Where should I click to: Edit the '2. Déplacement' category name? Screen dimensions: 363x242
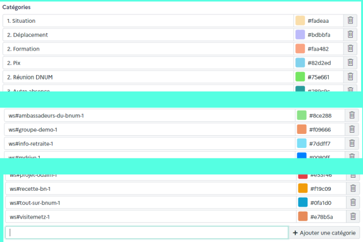point(148,35)
